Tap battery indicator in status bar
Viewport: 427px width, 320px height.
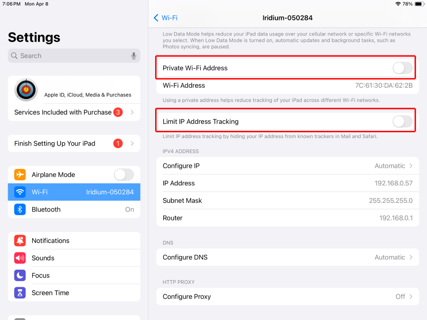pos(418,4)
